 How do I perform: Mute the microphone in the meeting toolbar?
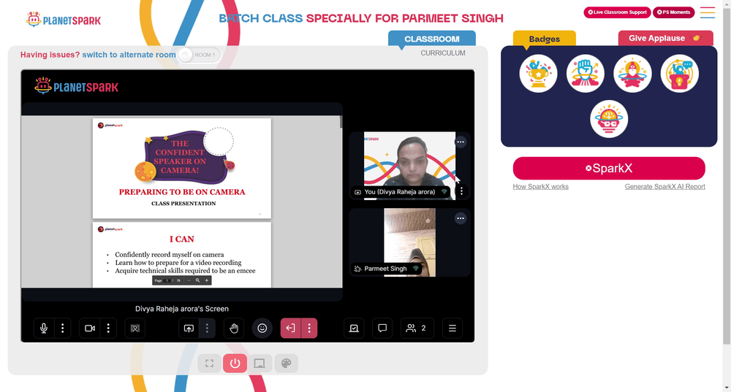[x=44, y=328]
